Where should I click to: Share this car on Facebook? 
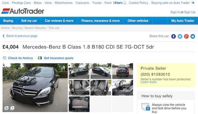tap(173, 36)
